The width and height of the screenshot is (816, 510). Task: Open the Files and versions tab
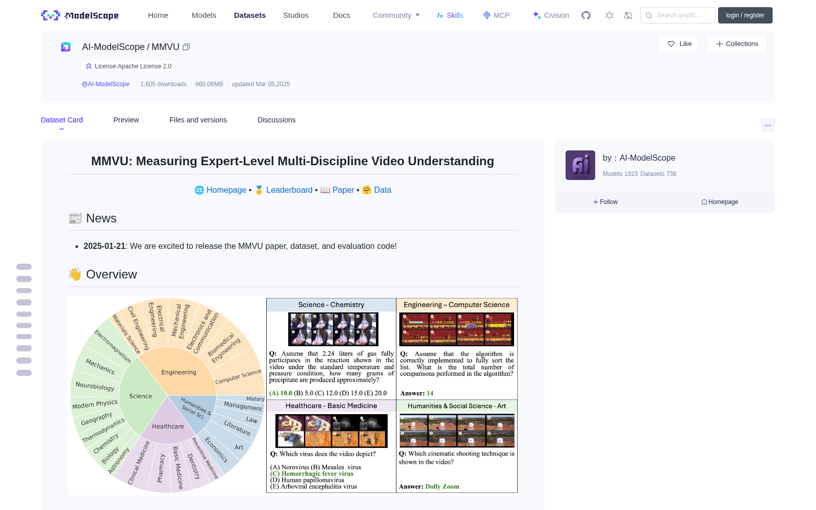tap(198, 120)
